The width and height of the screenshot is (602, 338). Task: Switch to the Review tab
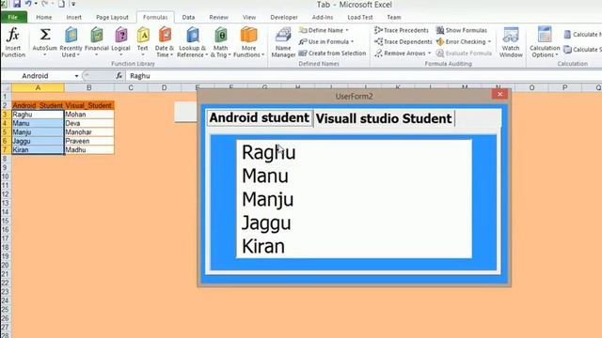click(x=218, y=17)
